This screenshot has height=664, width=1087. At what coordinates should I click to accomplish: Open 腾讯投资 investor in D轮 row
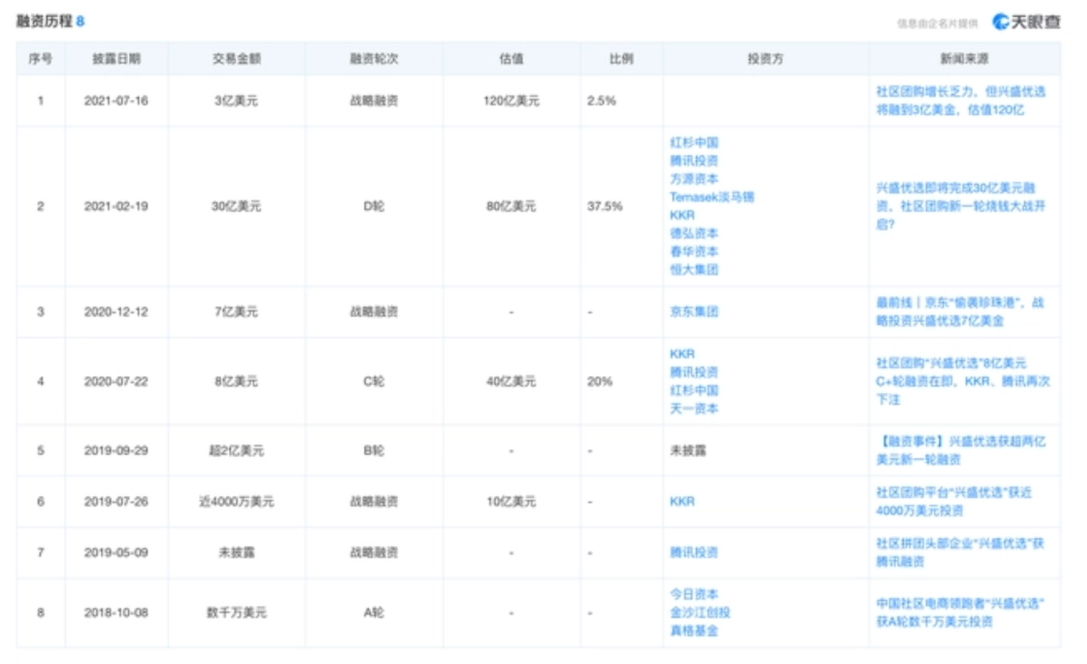point(694,161)
